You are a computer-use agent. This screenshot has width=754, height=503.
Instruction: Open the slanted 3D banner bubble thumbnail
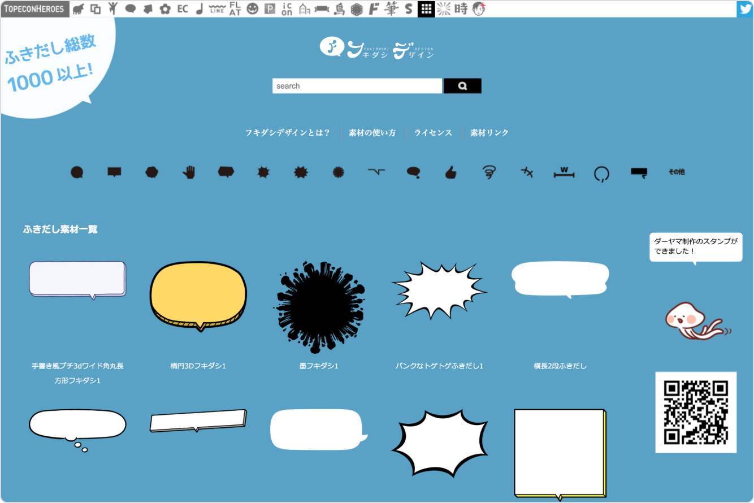198,421
